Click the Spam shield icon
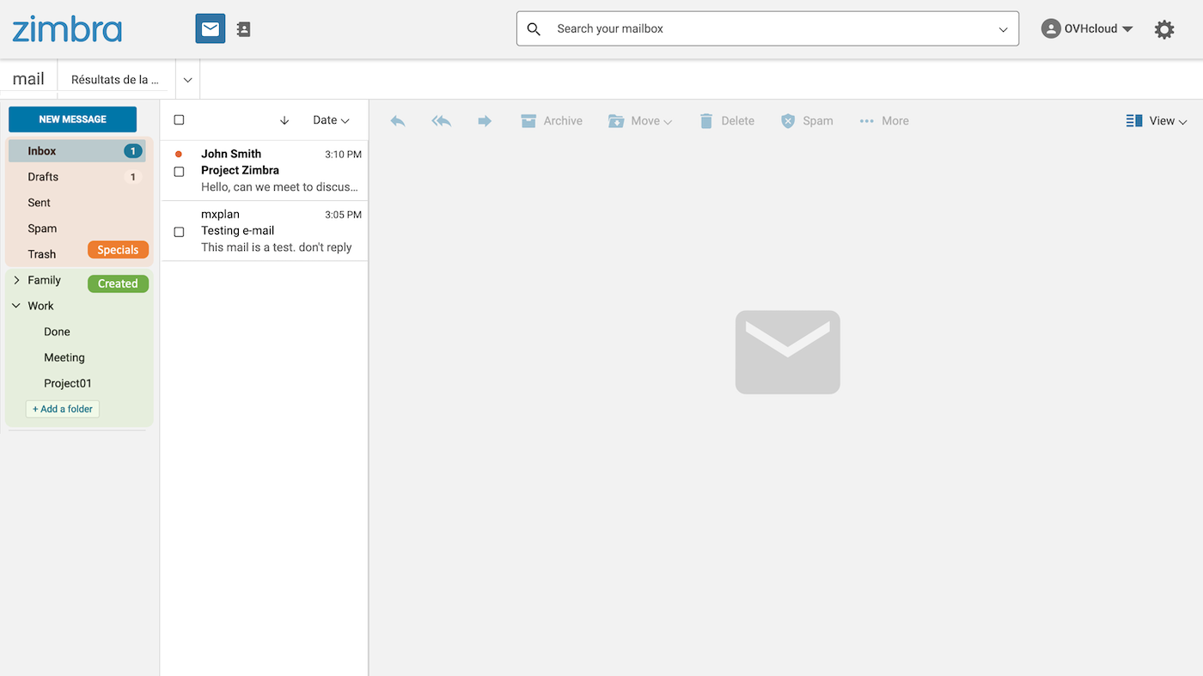The height and width of the screenshot is (676, 1203). pyautogui.click(x=788, y=121)
